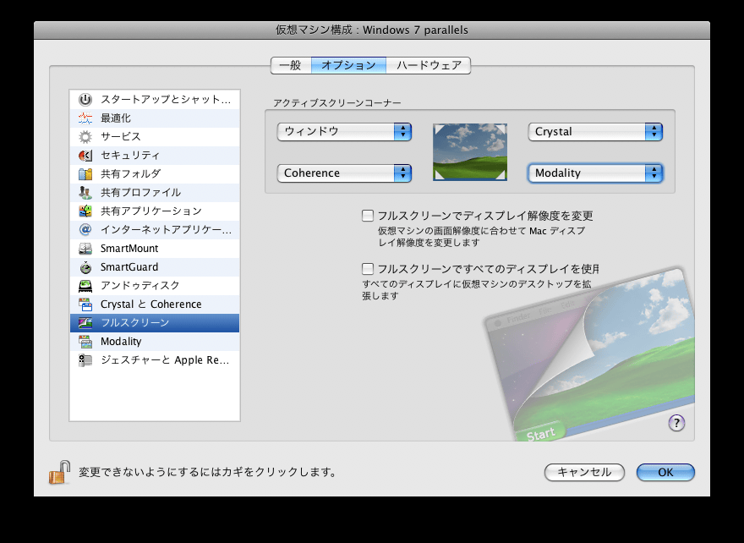Screen dimensions: 744x543
Task: Select 最適化 in the sidebar list
Action: pyautogui.click(x=115, y=118)
